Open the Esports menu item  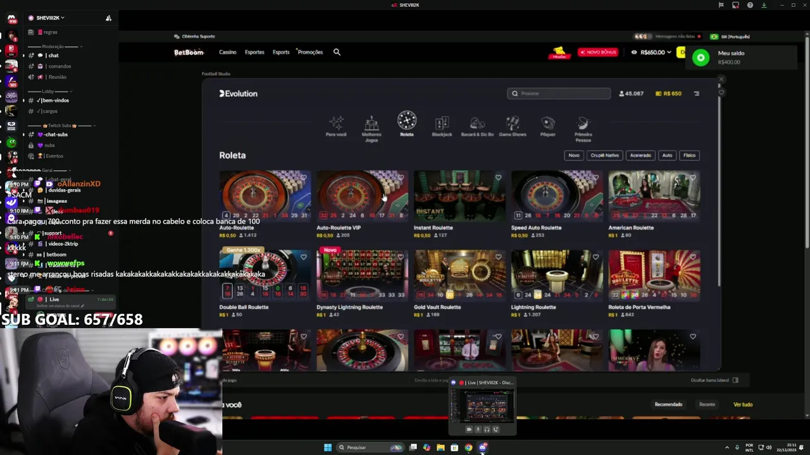click(x=281, y=52)
